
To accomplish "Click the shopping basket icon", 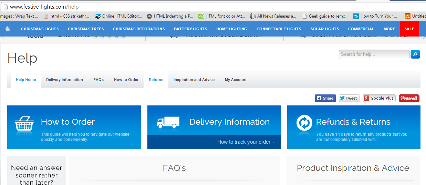I will [24, 124].
